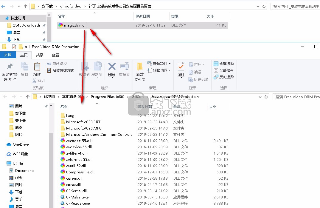Switch to the 主页 (Home) ribbon tab
This screenshot has width=320, height=208.
24,55
